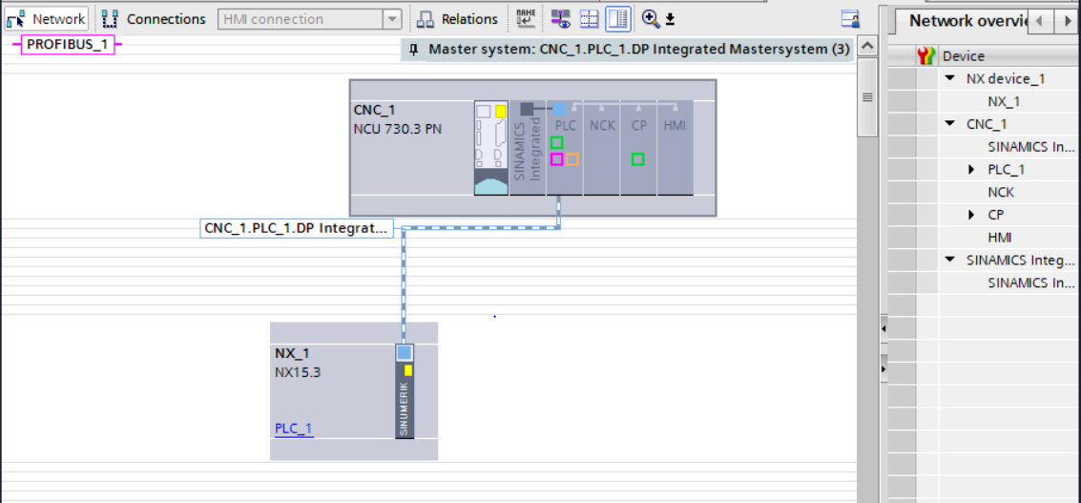This screenshot has width=1081, height=503.
Task: Click the magenta PROFIBUS interface on PLC
Action: point(557,159)
